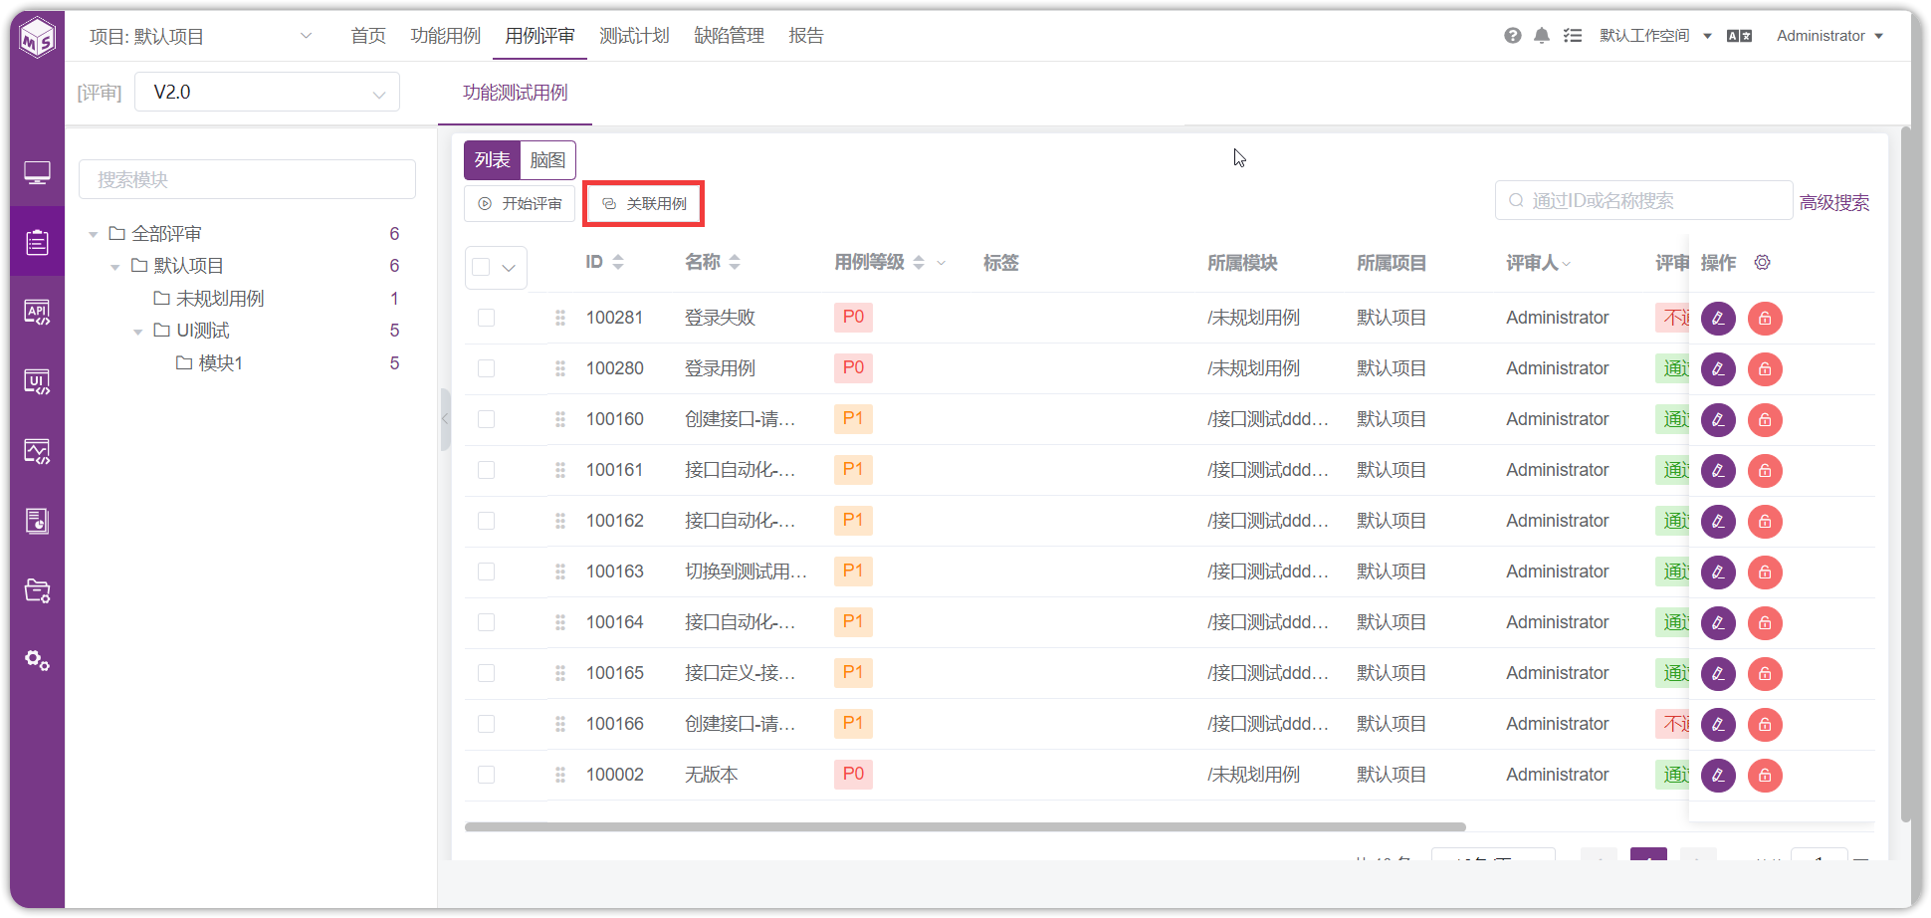Open the report statistics sidebar icon

click(38, 521)
